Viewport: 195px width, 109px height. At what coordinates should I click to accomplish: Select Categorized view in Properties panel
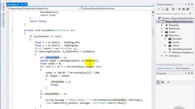pyautogui.click(x=158, y=82)
